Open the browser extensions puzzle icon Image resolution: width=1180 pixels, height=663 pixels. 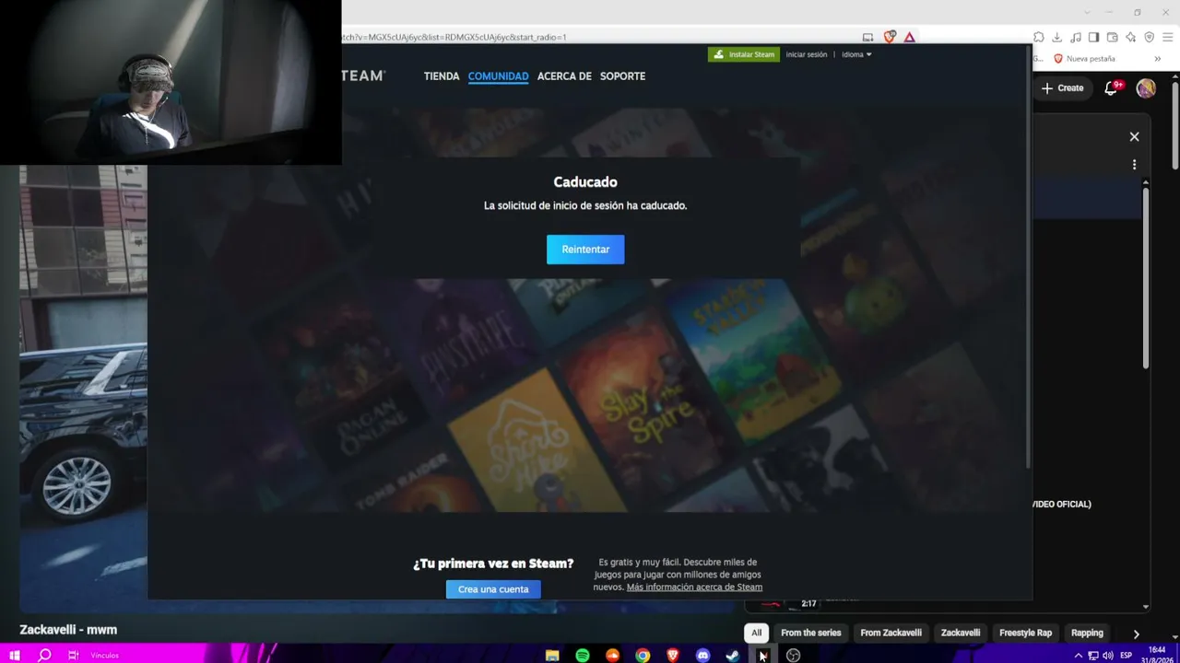[x=1038, y=37]
